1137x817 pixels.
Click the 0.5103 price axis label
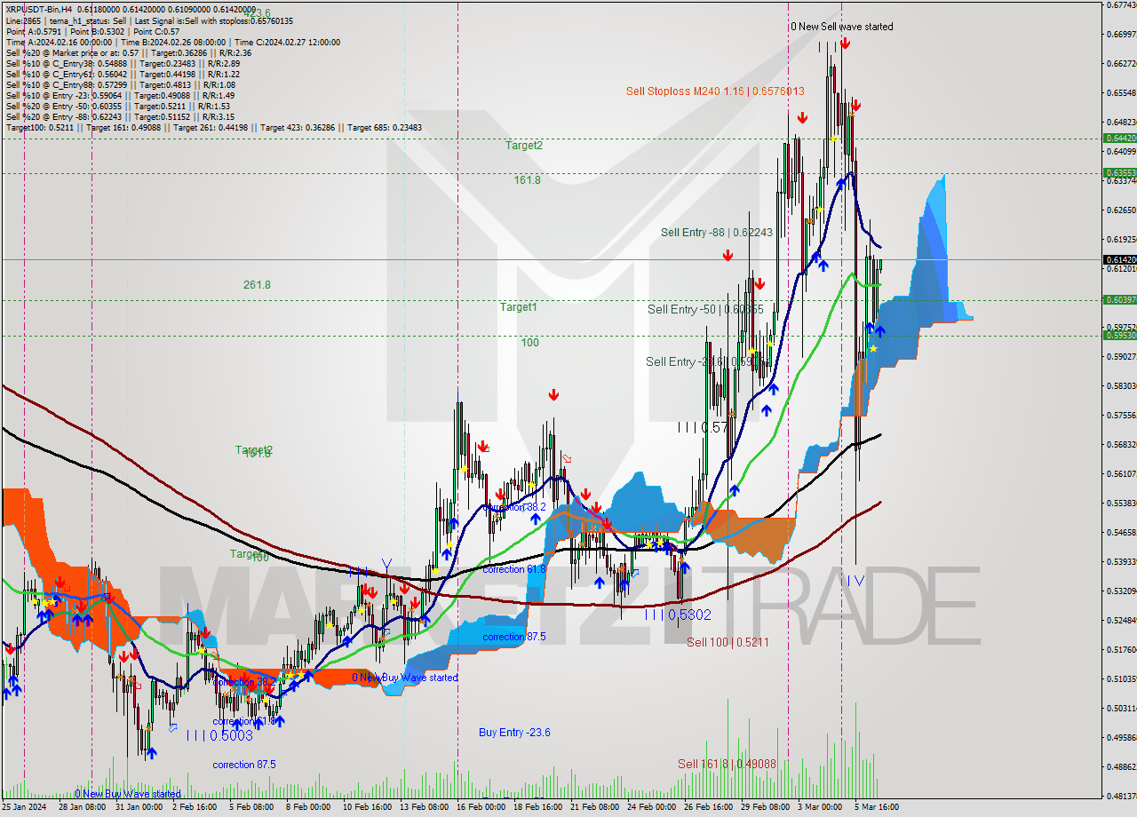click(1121, 678)
